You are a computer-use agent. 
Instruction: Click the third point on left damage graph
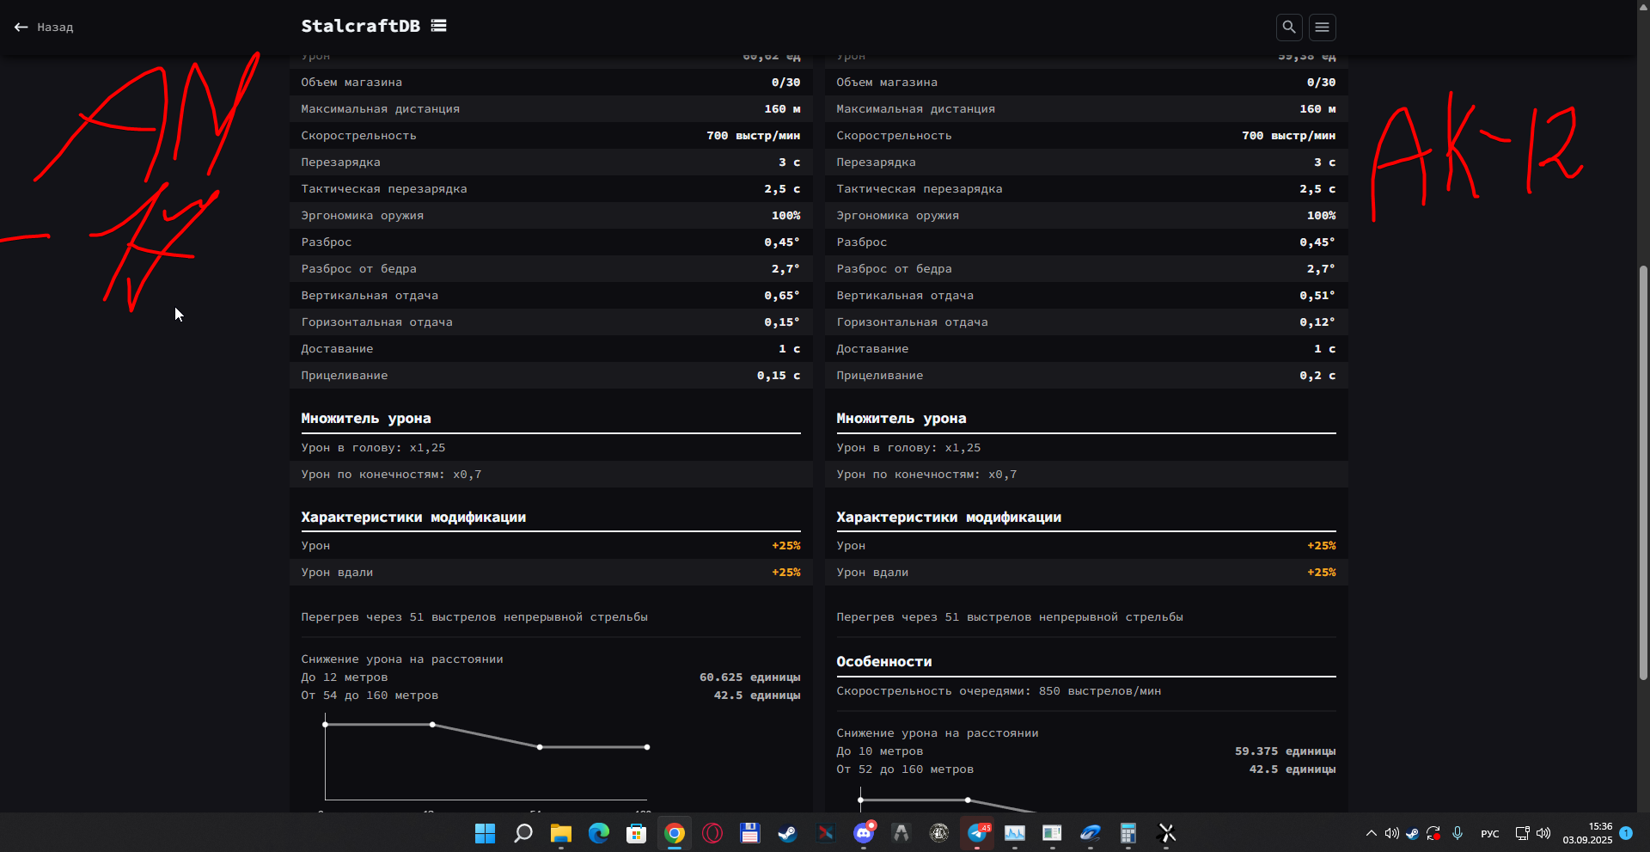540,747
